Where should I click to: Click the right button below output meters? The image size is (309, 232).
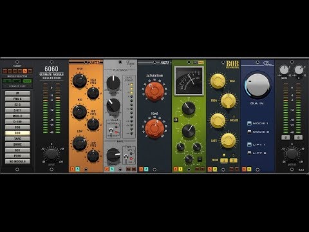298,137
